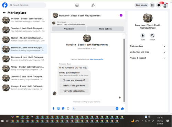This screenshot has width=172, height=127.
Task: Open the Home feed icon
Action: 77,5
